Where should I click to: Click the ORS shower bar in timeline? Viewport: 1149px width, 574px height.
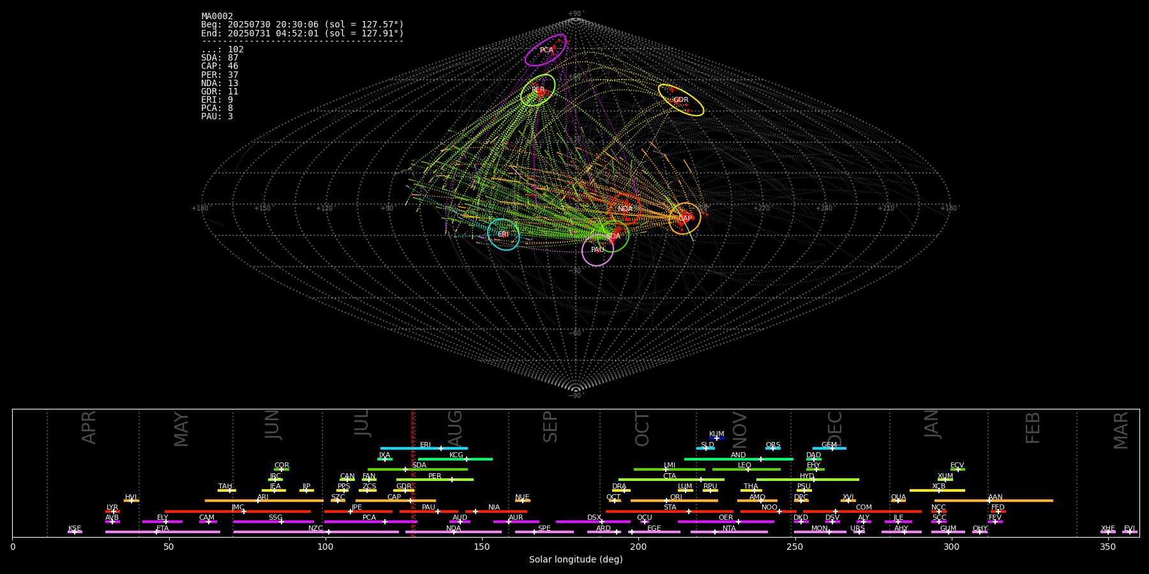pos(773,448)
